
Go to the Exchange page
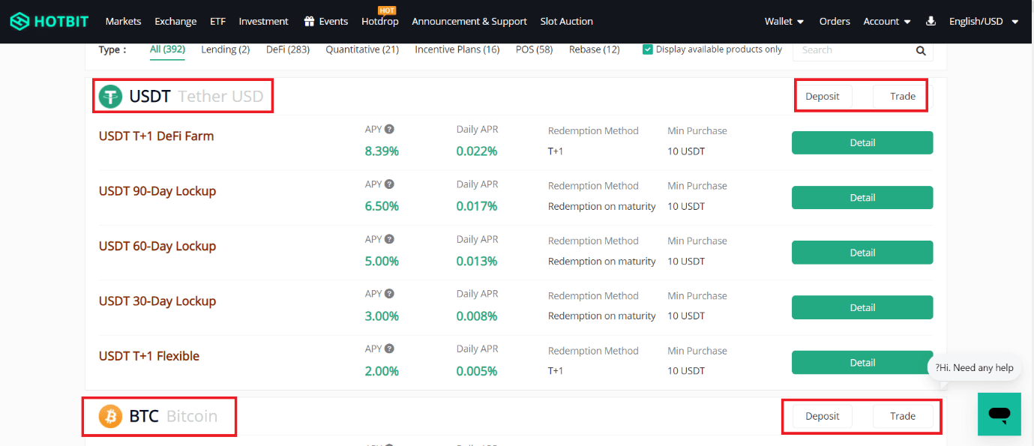pyautogui.click(x=175, y=21)
